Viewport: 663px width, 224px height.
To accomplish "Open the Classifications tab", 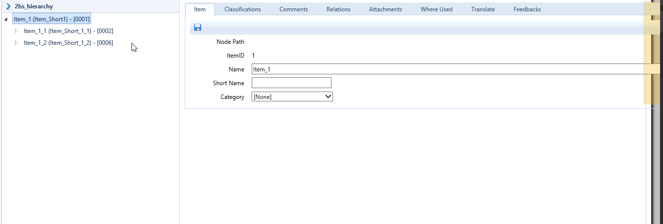I will click(242, 9).
